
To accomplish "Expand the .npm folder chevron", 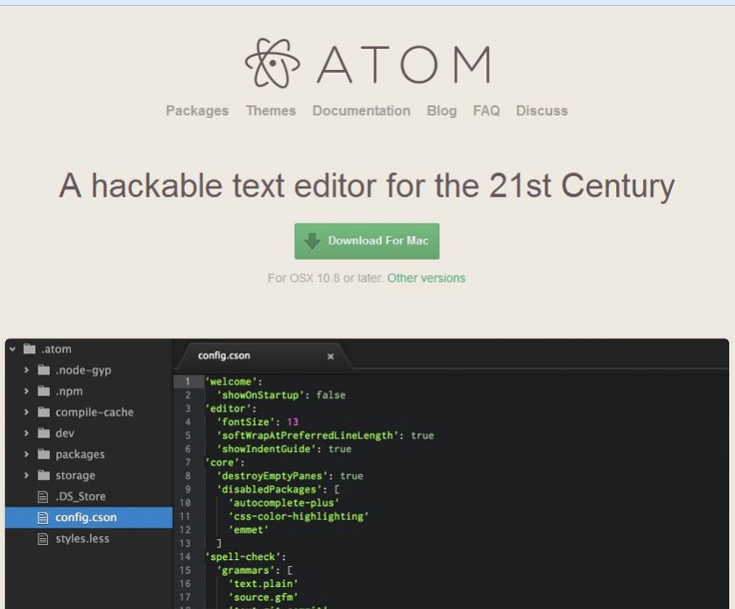I will point(26,391).
